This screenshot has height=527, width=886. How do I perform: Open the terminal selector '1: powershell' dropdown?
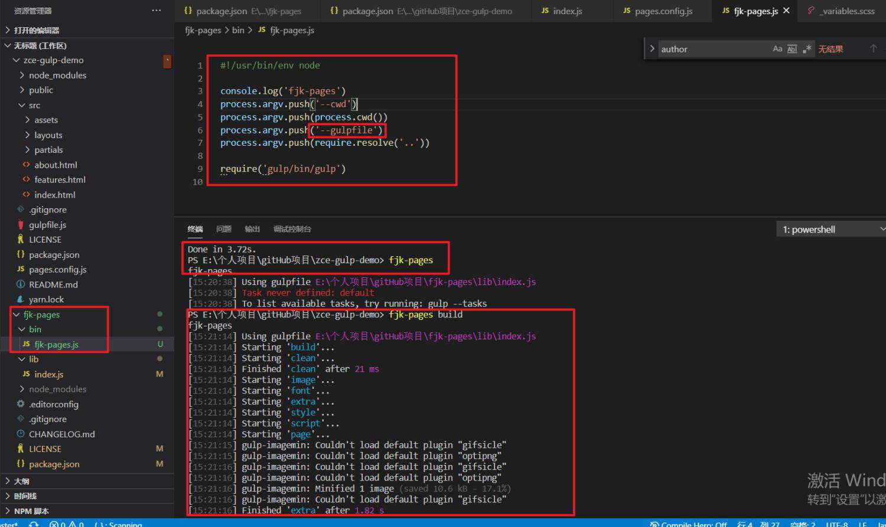831,230
